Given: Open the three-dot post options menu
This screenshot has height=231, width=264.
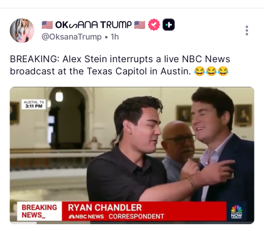Looking at the screenshot, I should (x=247, y=31).
